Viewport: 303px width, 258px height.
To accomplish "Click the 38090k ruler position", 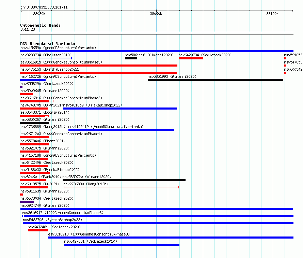I will coord(156,14).
